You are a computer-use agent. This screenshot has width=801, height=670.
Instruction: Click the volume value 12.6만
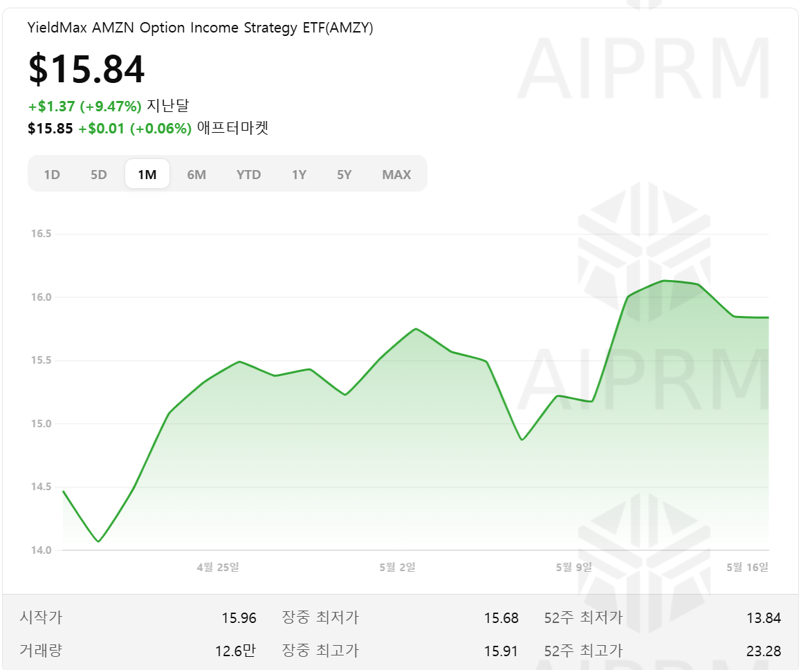(235, 651)
